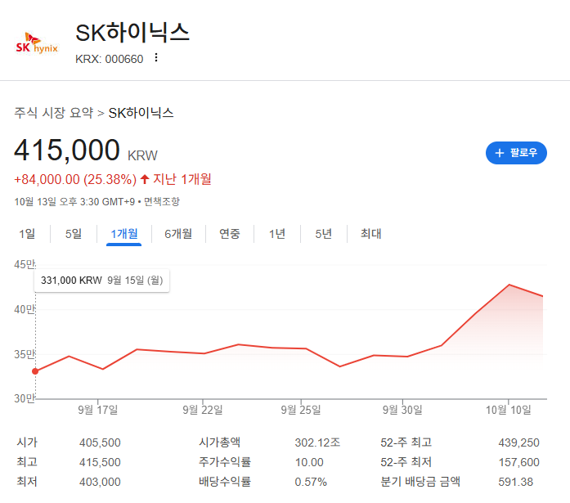Click the 시가총액 value 302.12조

[x=317, y=442]
